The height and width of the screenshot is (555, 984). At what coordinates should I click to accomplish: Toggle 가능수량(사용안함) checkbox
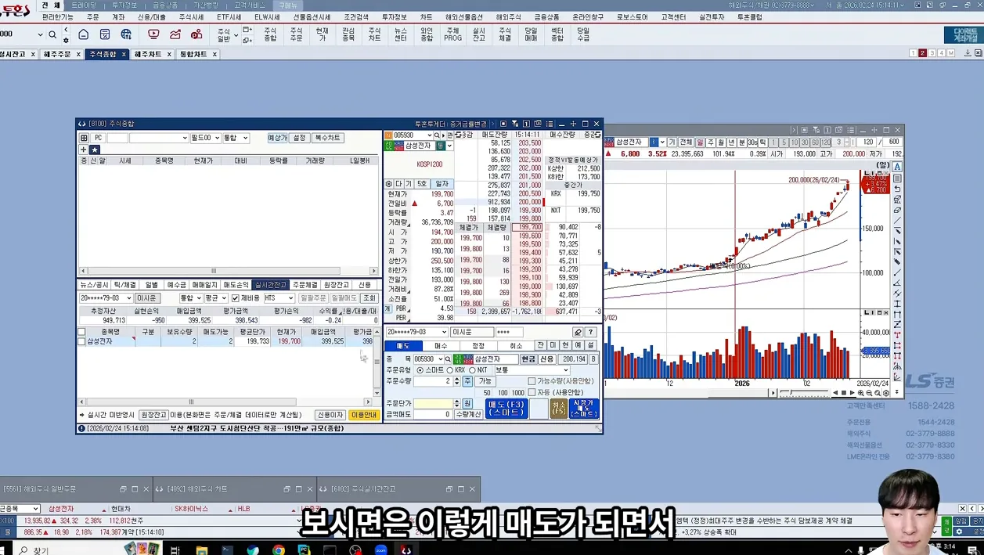point(532,381)
